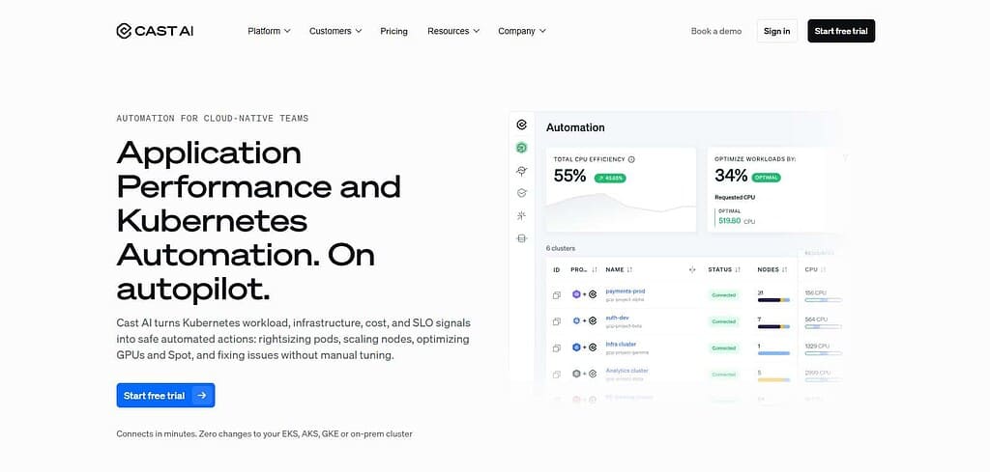This screenshot has height=472, width=990.
Task: Click info icon next to Total CPU Efficiency
Action: [x=631, y=159]
